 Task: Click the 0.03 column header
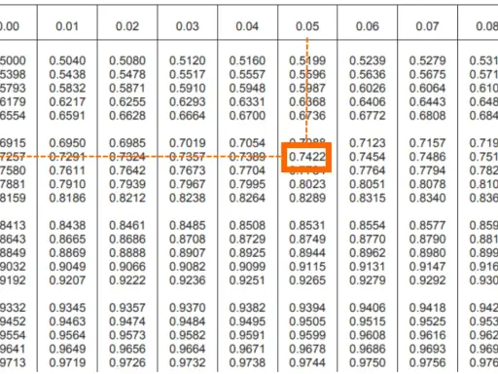[x=187, y=26]
